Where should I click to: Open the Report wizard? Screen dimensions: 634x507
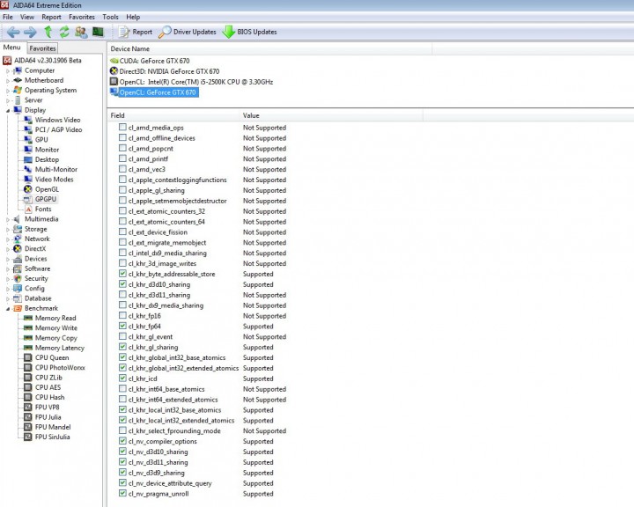135,32
